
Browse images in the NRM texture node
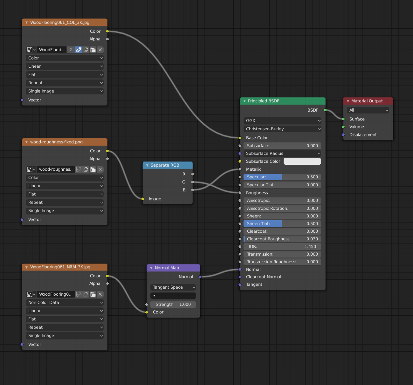tap(31, 294)
